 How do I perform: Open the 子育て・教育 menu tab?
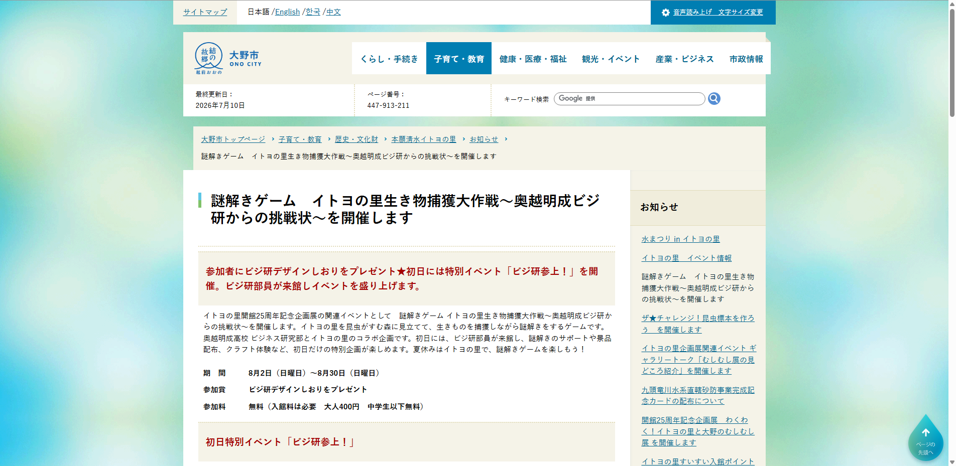[x=459, y=59]
